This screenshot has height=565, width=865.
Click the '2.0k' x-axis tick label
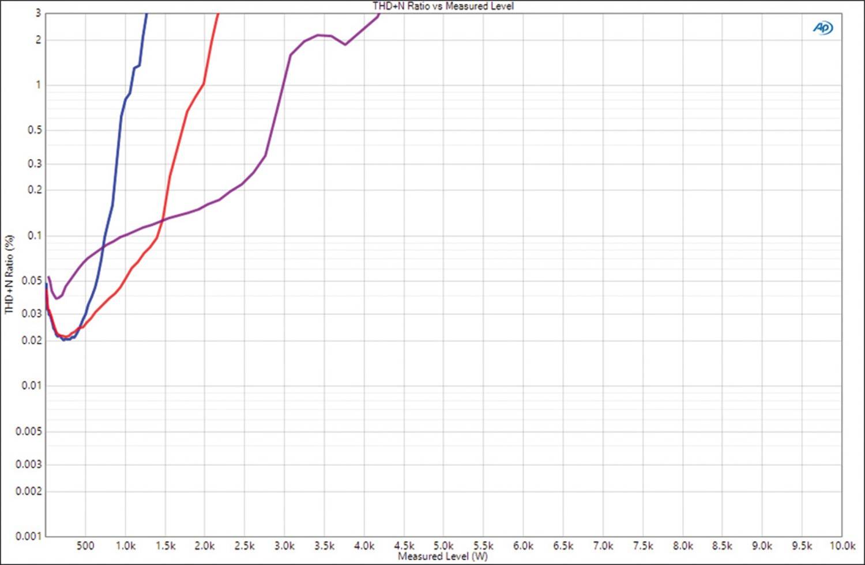(x=205, y=545)
